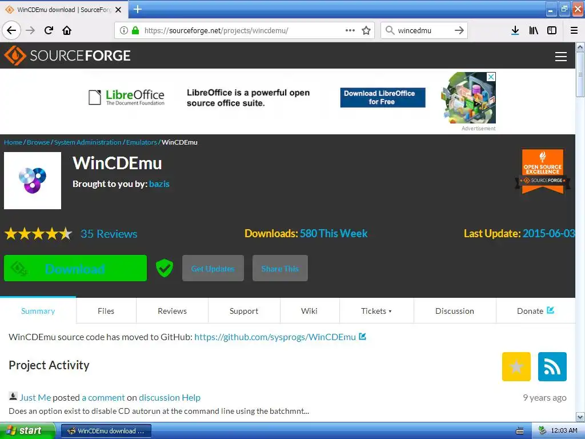Open a new tab with plus icon
585x439 pixels.
click(138, 9)
